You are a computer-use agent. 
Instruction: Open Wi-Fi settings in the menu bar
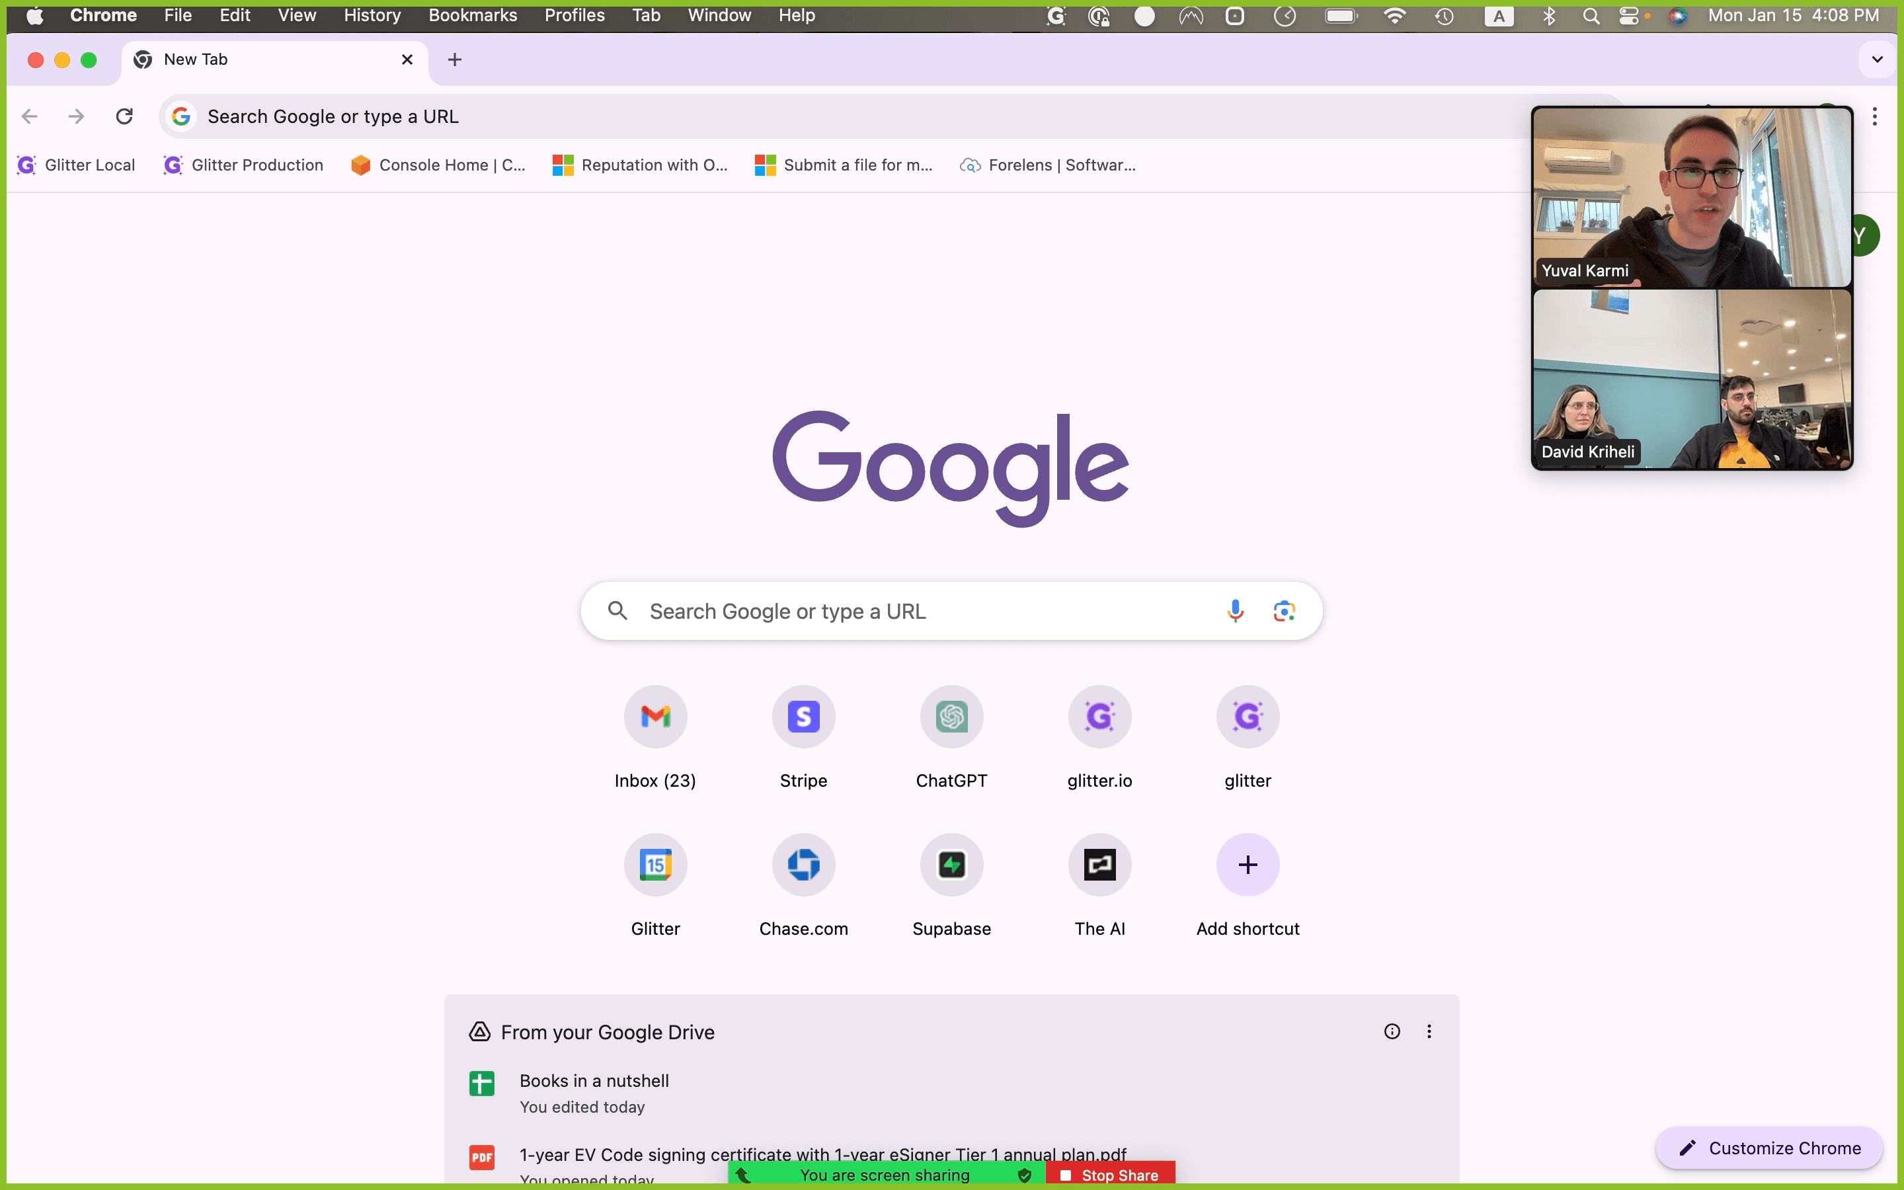[x=1394, y=16]
